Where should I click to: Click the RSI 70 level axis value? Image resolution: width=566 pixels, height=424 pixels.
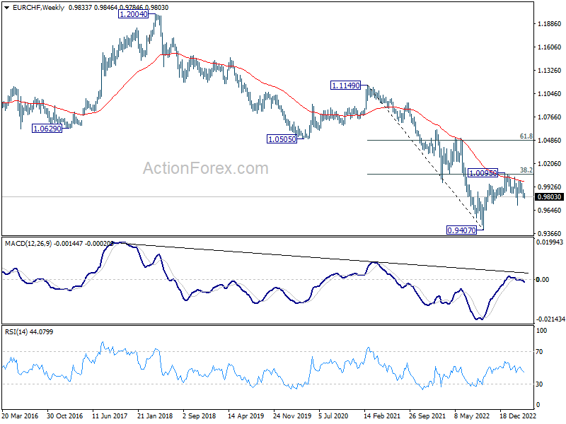(543, 351)
